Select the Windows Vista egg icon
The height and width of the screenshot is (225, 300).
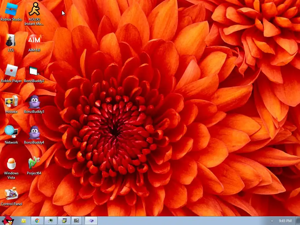click(11, 168)
